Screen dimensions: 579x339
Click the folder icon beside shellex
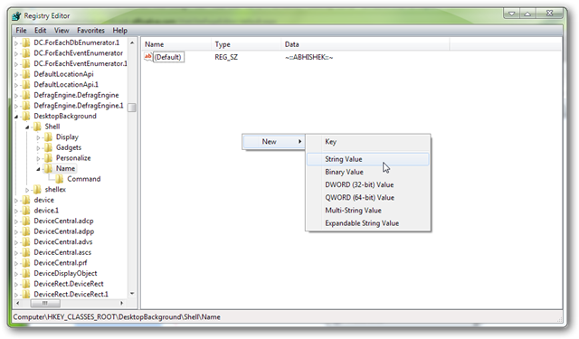click(37, 190)
